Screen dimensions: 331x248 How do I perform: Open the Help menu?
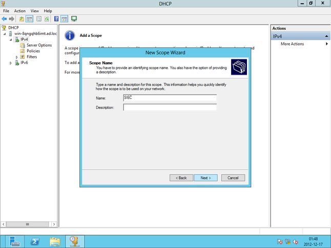[x=48, y=11]
